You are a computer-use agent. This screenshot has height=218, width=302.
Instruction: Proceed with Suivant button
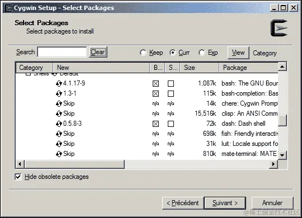click(x=225, y=203)
